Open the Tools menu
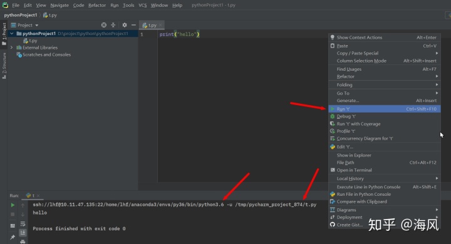The image size is (451, 244). 128,5
